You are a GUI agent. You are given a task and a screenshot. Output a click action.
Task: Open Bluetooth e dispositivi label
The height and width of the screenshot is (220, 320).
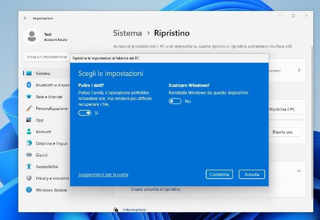click(52, 85)
